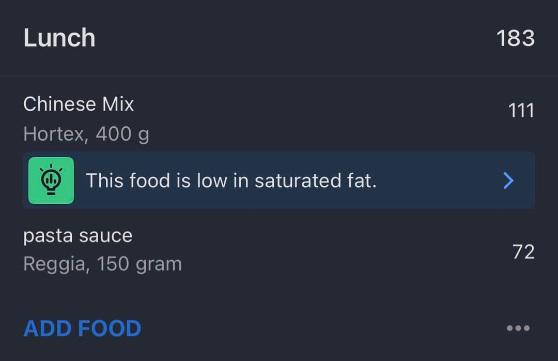Click the words "saturated fat" in the tip

pos(315,180)
